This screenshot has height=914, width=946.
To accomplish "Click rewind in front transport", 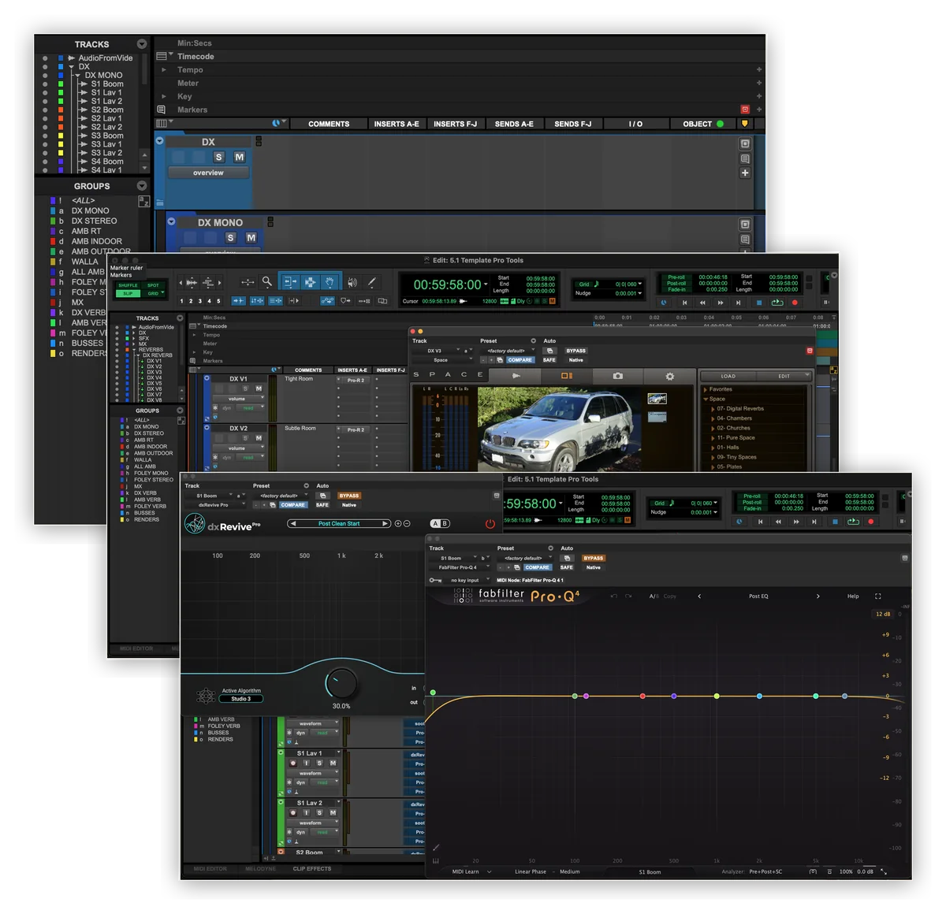I will tap(778, 522).
